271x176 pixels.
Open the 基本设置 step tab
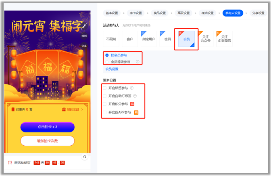coord(112,13)
